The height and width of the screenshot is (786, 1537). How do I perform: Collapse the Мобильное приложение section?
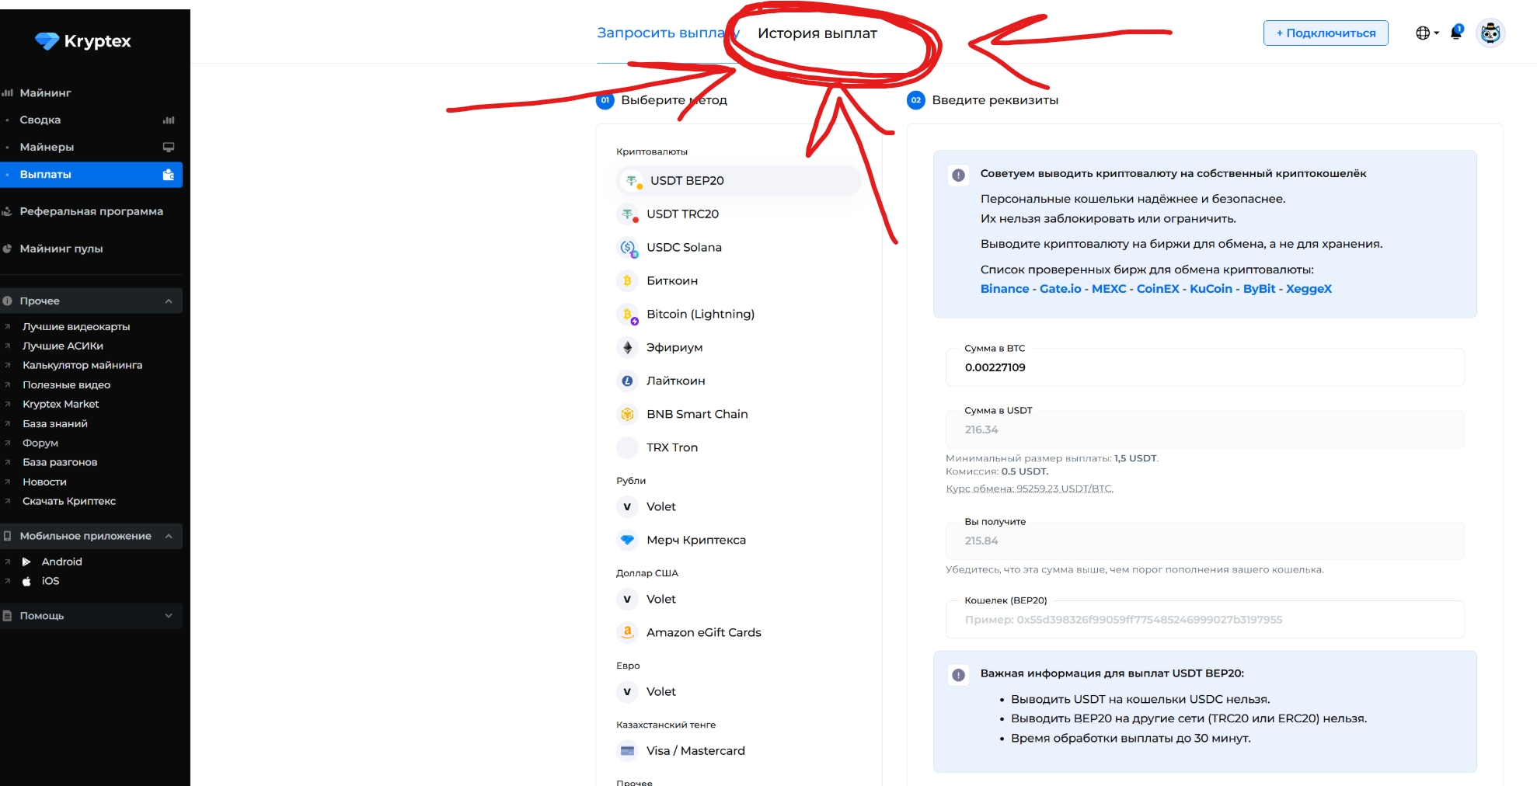91,536
